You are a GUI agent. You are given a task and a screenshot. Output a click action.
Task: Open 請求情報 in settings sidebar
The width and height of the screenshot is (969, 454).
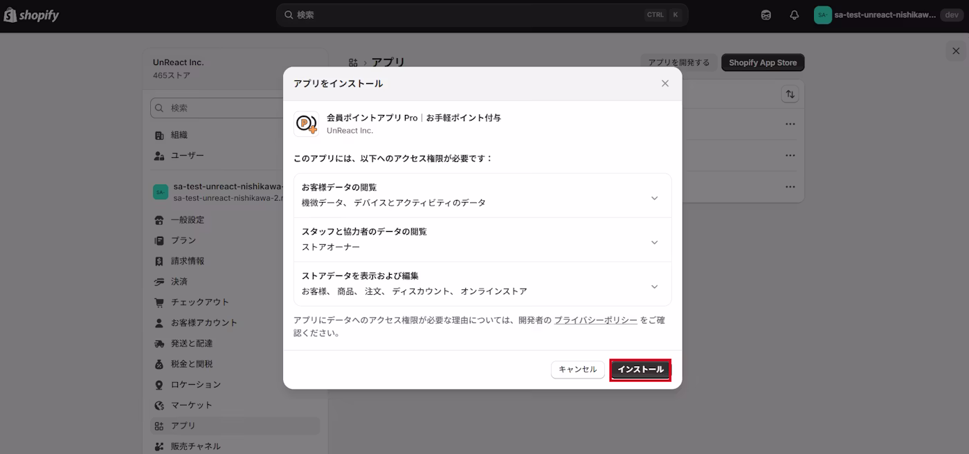pyautogui.click(x=235, y=261)
